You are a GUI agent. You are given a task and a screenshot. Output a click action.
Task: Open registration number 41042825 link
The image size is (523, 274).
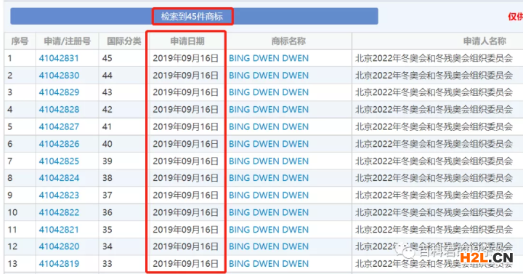(59, 161)
